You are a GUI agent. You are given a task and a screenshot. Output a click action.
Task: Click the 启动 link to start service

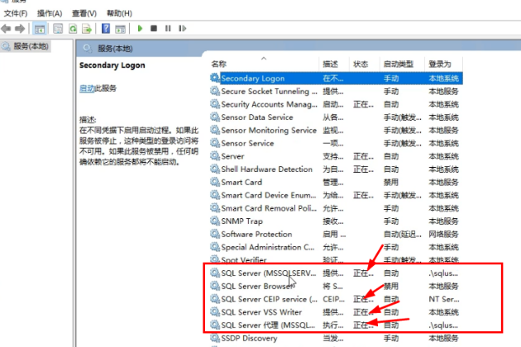[x=86, y=88]
